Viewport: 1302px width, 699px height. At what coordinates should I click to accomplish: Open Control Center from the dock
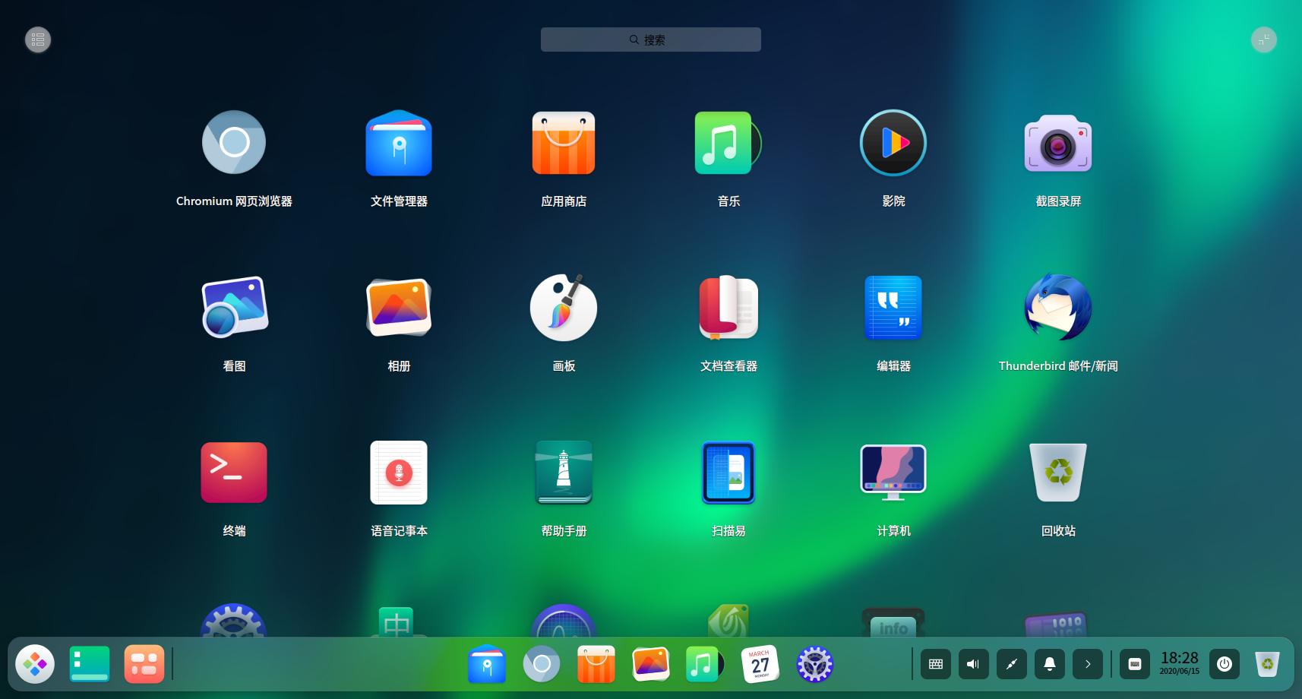[x=814, y=663]
